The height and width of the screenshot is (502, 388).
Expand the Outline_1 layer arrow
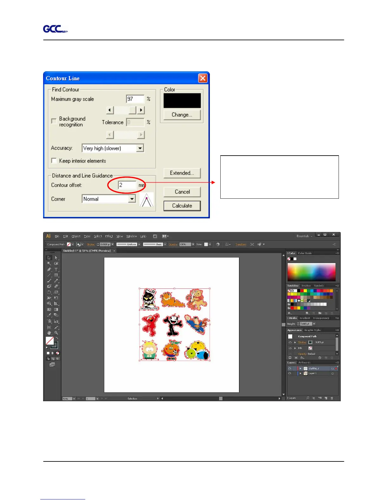(301, 369)
